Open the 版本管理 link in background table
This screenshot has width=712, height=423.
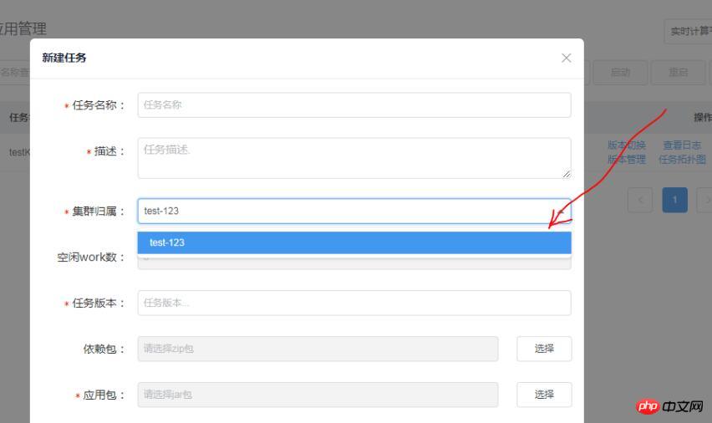(627, 160)
